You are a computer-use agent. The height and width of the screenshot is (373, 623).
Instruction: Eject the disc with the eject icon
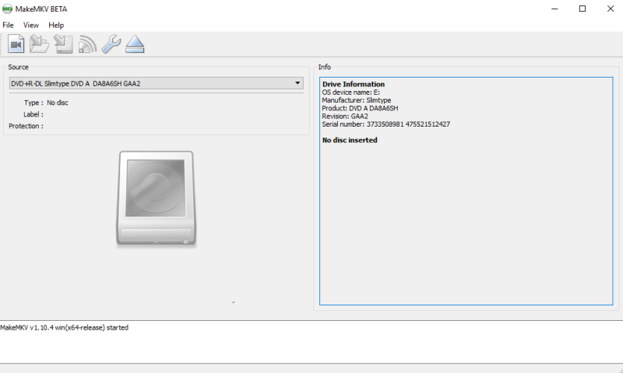[x=135, y=44]
